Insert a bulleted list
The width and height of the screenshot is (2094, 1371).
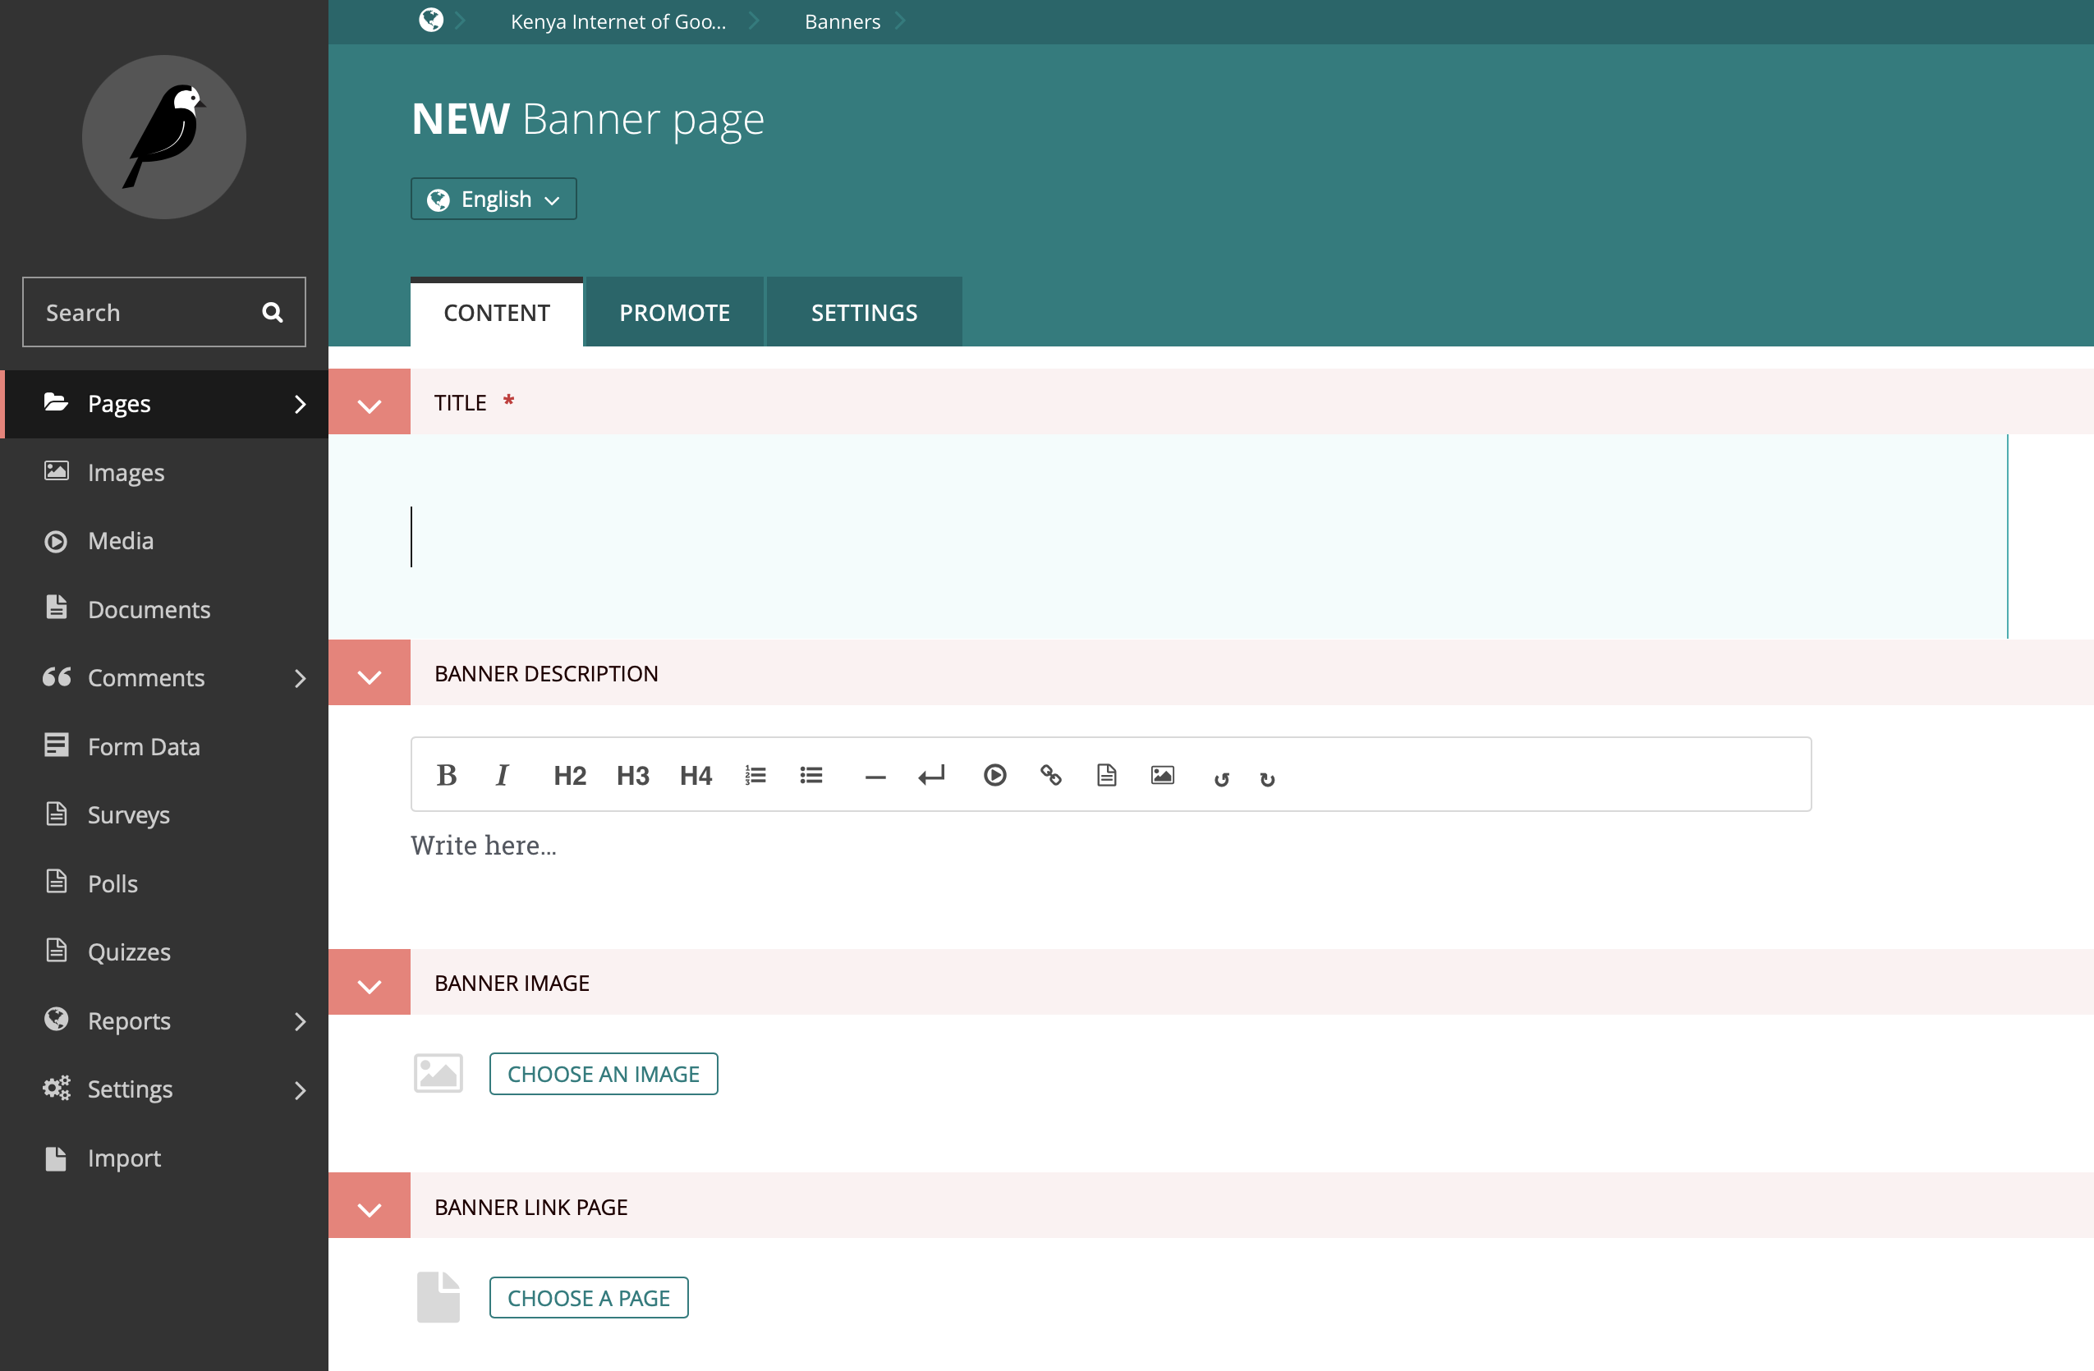(811, 775)
